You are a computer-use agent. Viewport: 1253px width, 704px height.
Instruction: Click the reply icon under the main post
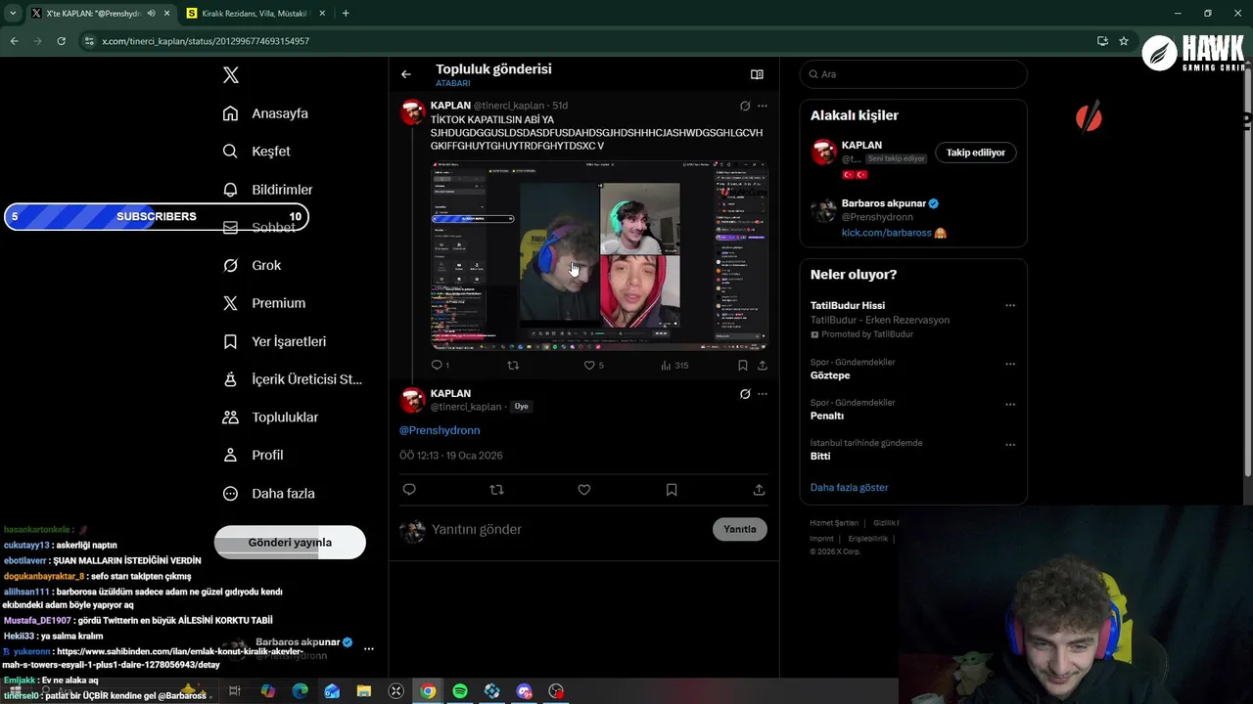tap(409, 490)
